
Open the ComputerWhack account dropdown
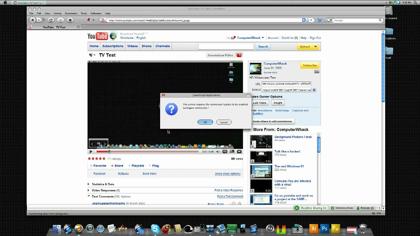pos(263,38)
